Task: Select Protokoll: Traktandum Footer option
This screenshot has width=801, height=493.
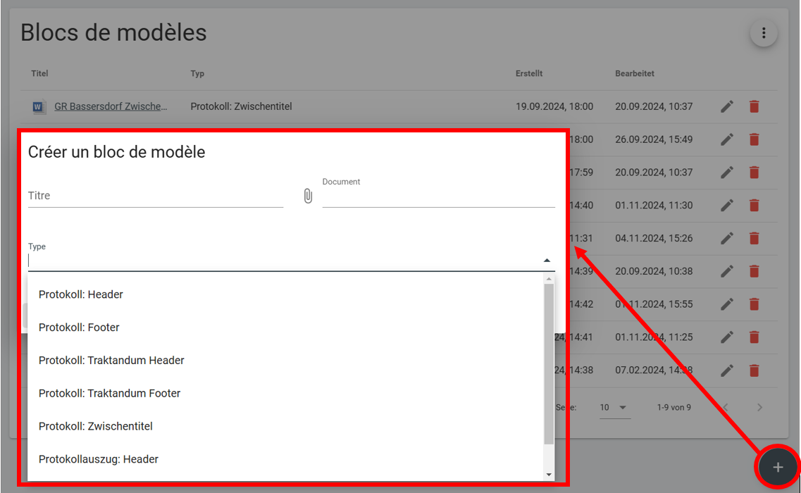Action: [x=109, y=393]
